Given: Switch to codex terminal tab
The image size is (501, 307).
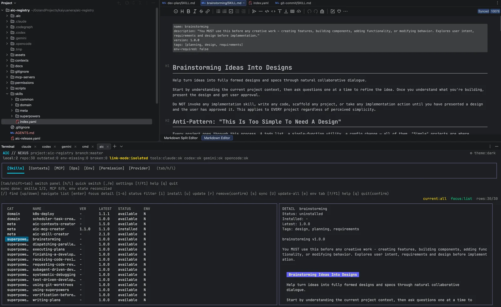Looking at the screenshot, I should (46, 146).
